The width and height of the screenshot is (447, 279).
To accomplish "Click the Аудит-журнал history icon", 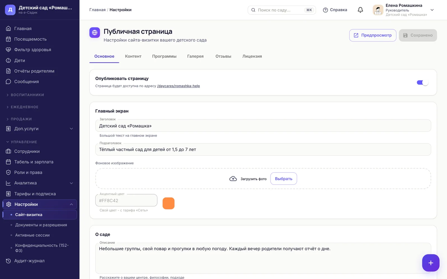I will click(x=8, y=261).
